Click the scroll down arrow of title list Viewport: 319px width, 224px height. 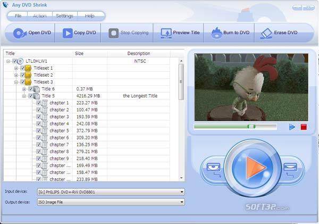tap(181, 178)
